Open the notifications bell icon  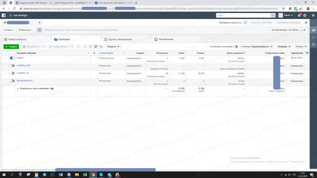point(299,15)
